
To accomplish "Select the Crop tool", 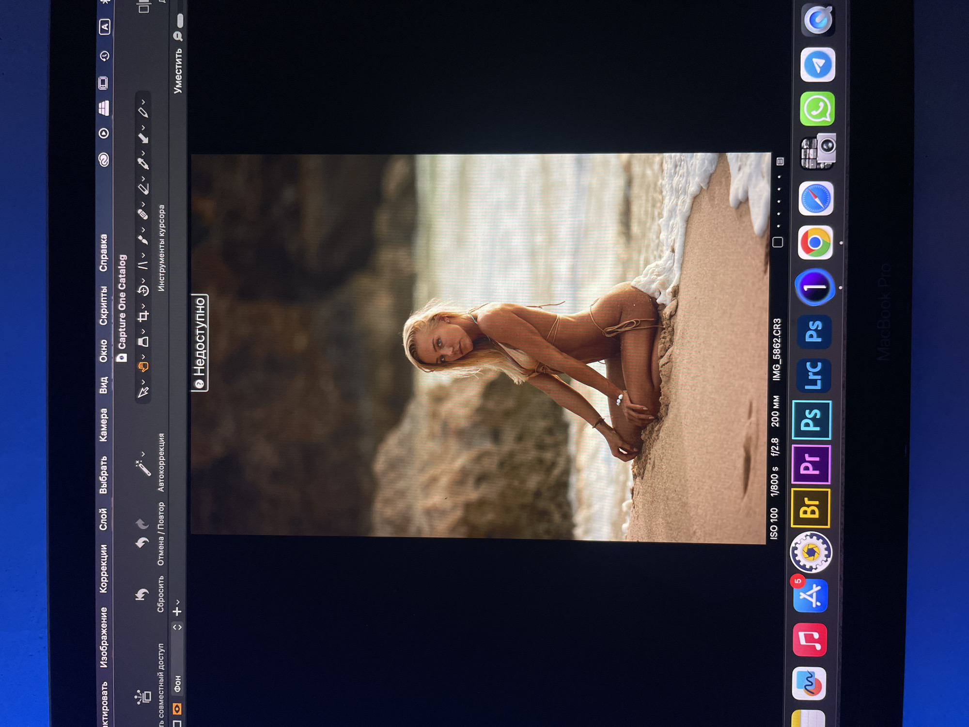I will pos(142,316).
